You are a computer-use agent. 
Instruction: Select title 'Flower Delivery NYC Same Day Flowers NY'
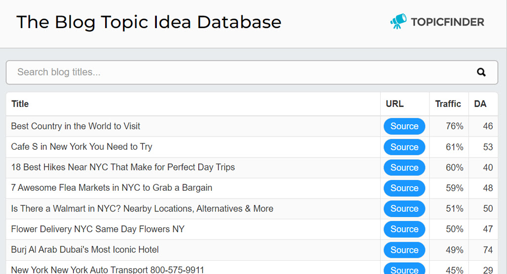(x=98, y=229)
